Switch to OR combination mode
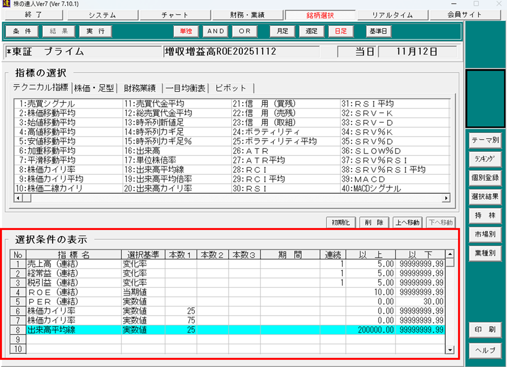 (x=245, y=31)
